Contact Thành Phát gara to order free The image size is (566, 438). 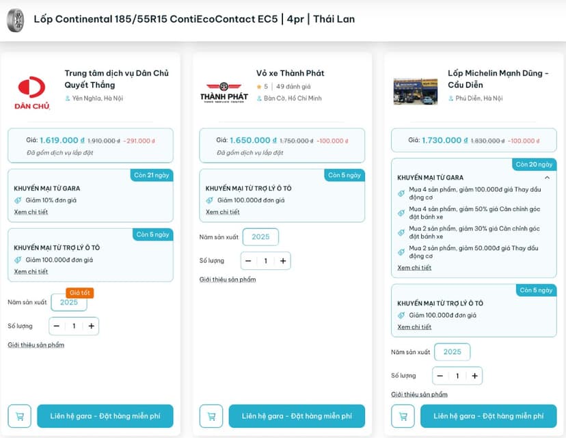pos(297,416)
